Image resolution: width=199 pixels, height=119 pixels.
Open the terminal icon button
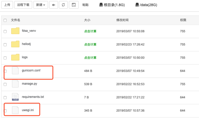coord(74,5)
